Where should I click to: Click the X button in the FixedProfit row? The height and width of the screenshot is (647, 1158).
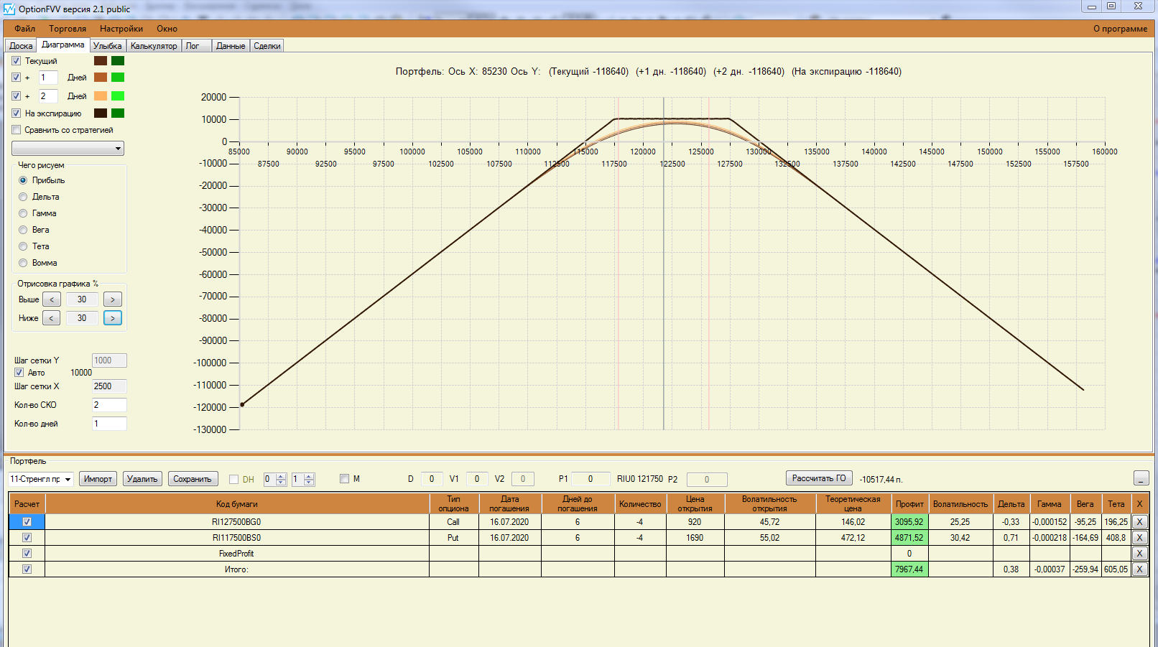(1139, 554)
